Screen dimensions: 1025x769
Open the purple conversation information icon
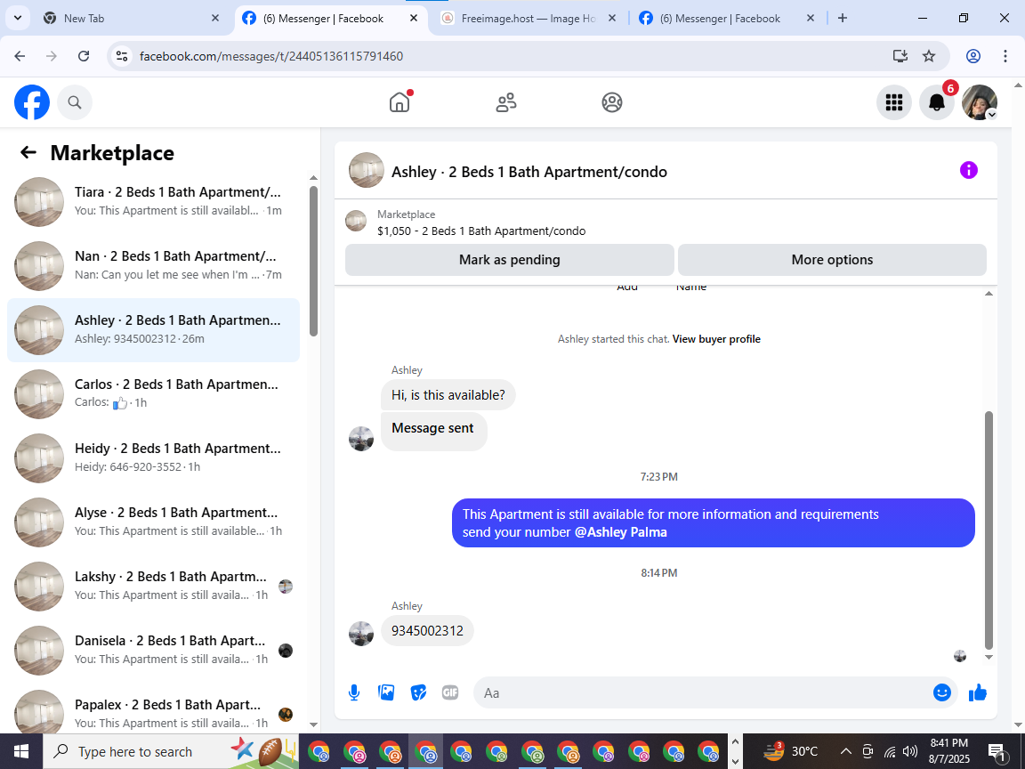[968, 170]
